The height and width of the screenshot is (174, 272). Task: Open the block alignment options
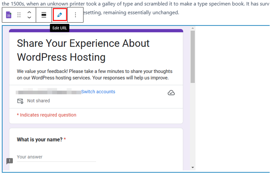tap(44, 15)
